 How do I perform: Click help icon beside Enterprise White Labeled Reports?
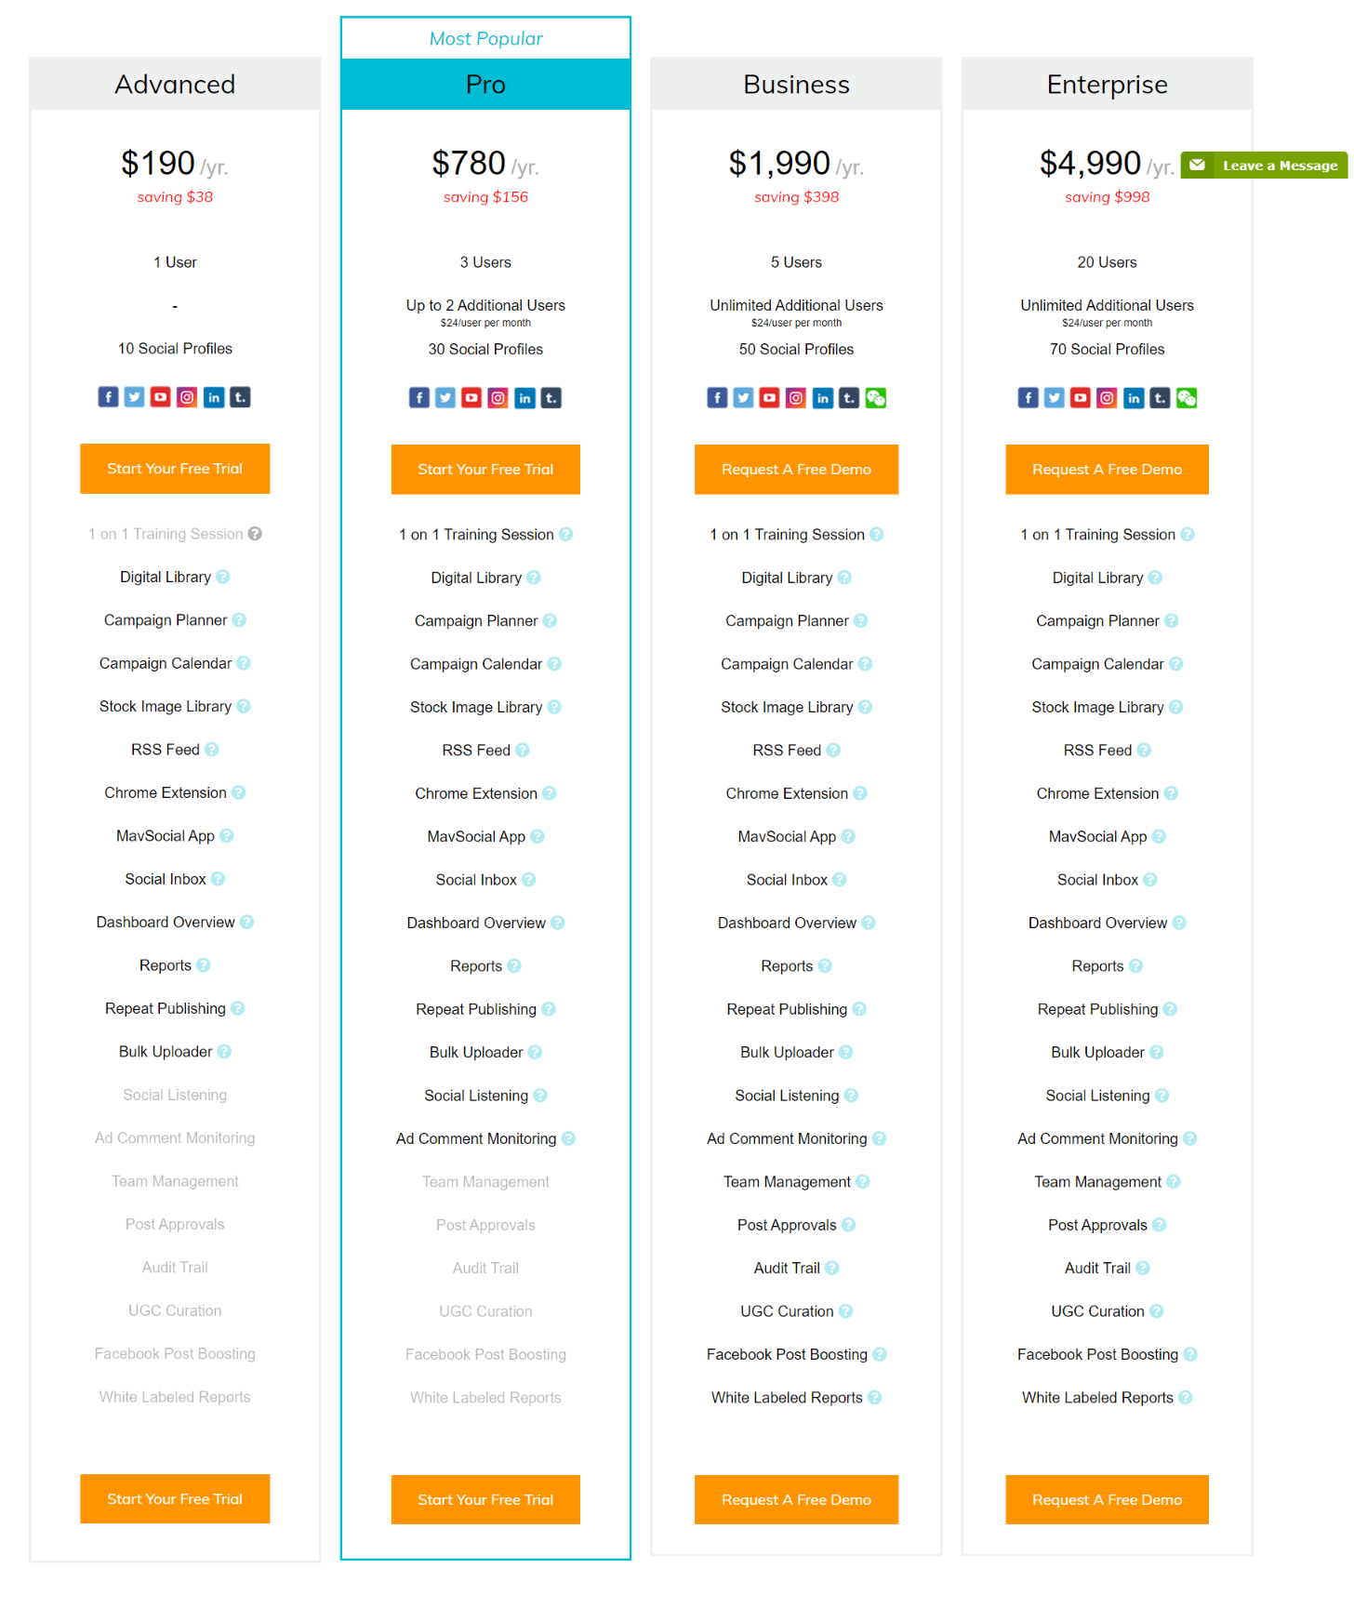point(1185,1397)
